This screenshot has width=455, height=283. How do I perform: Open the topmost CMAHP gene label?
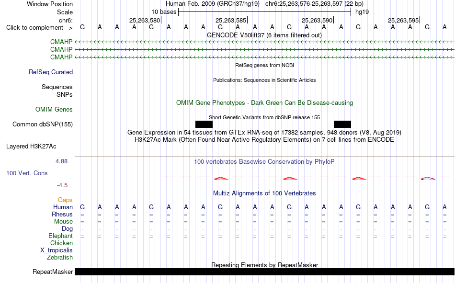(61, 42)
